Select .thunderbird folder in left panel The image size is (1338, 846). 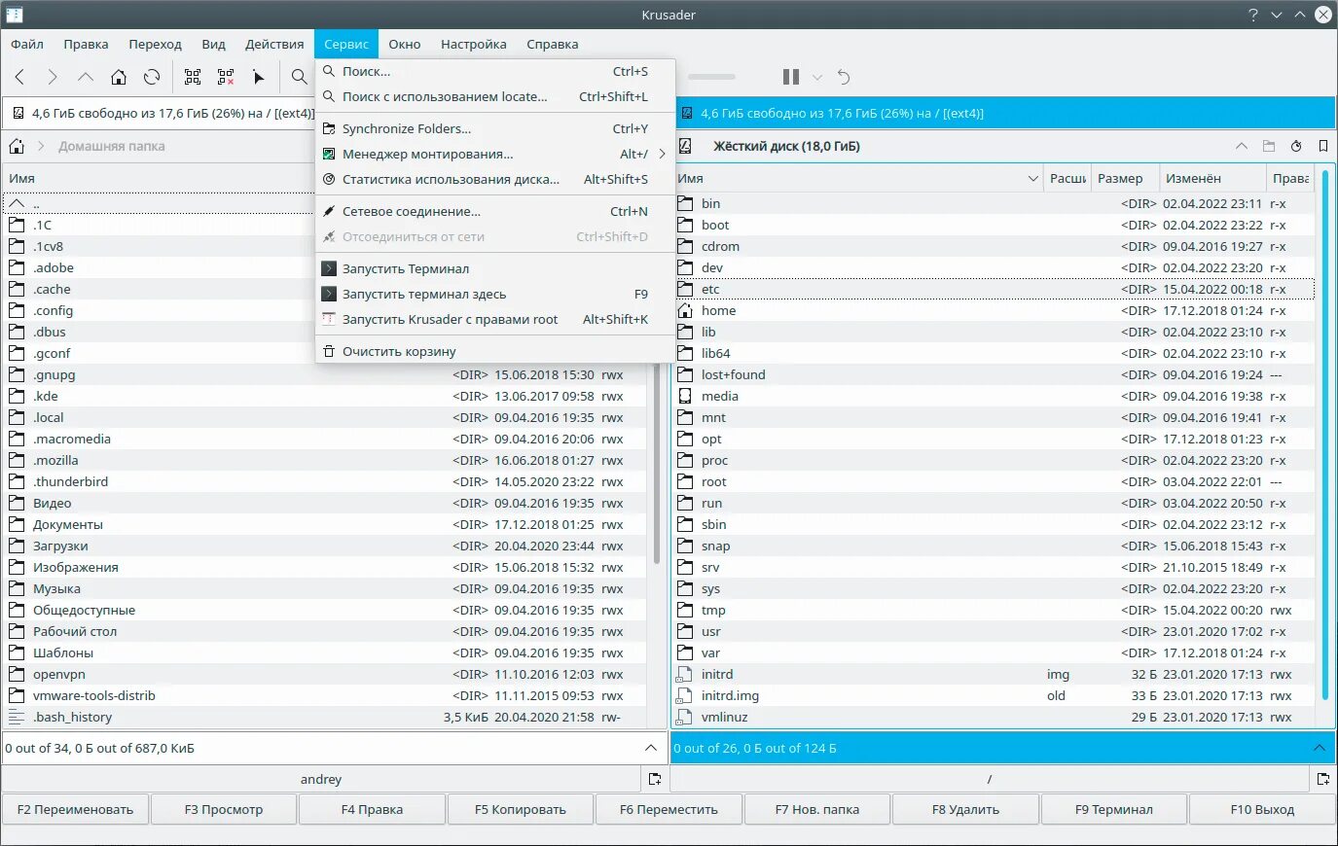coord(325,481)
